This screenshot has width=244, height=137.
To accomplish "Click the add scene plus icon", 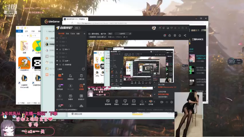I will click(x=84, y=33).
